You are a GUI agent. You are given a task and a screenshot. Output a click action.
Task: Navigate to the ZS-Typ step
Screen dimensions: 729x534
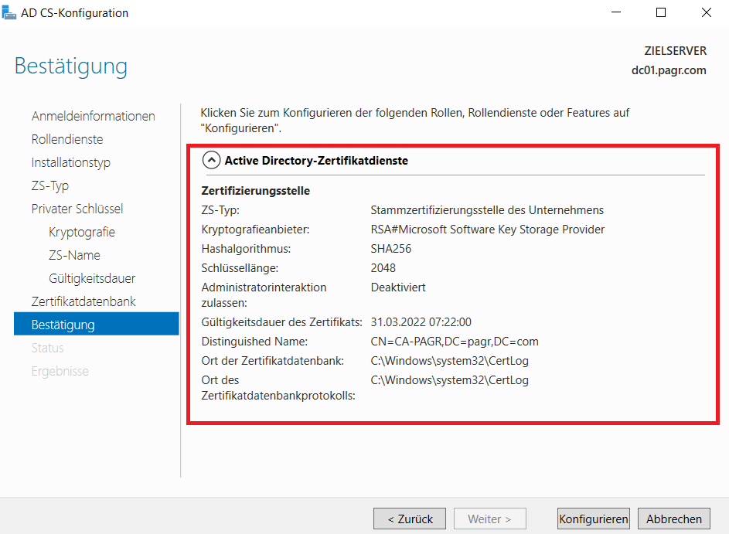pyautogui.click(x=50, y=185)
